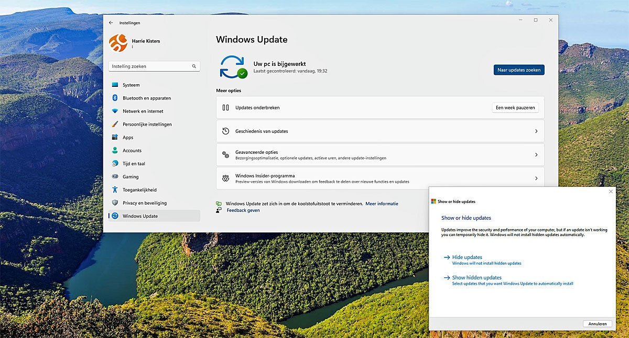Click the Feedback geven link
The width and height of the screenshot is (629, 338).
pyautogui.click(x=243, y=210)
